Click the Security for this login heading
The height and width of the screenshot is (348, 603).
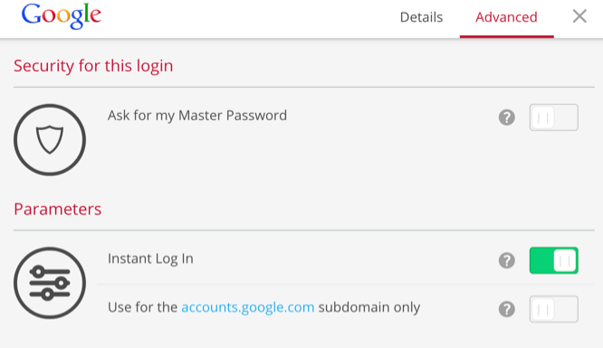93,66
